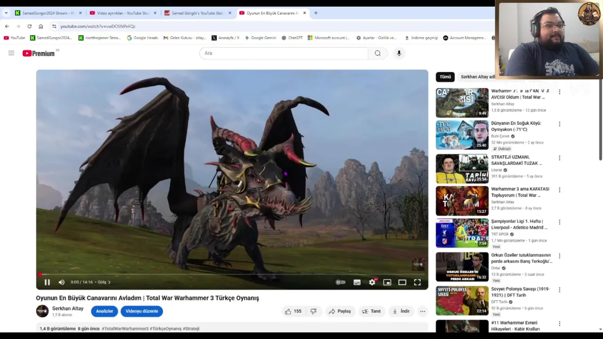The image size is (603, 339).
Task: Open Warhammer 3 ama KAFATASI video title
Action: (520, 192)
